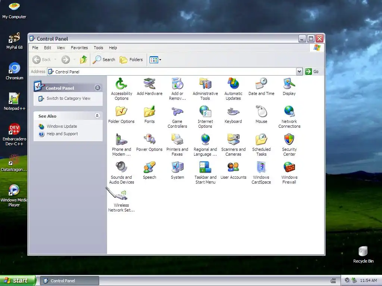Select the Automatic Updates icon

tap(233, 89)
